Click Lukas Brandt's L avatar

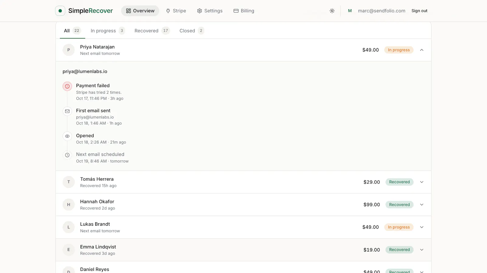coord(68,227)
